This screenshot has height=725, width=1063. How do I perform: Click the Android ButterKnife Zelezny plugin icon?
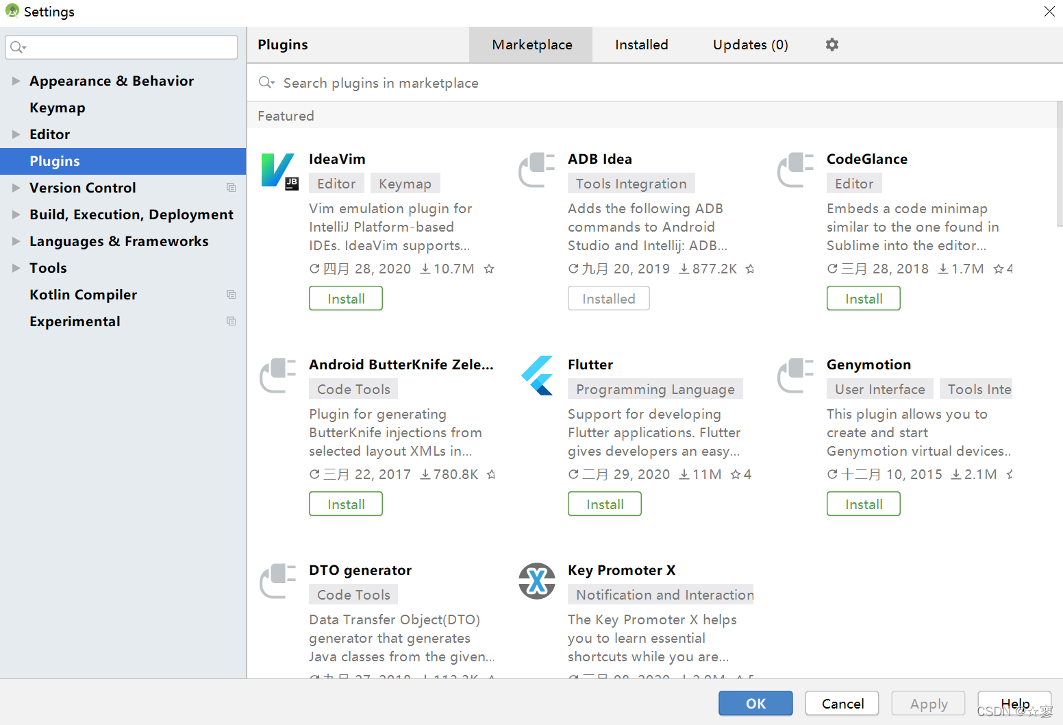(278, 376)
